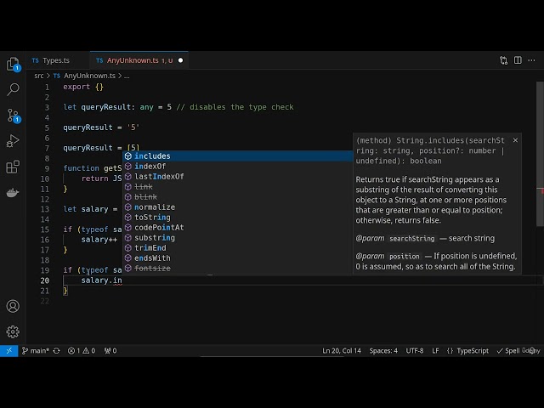Click line number 20 in gutter

(x=45, y=280)
